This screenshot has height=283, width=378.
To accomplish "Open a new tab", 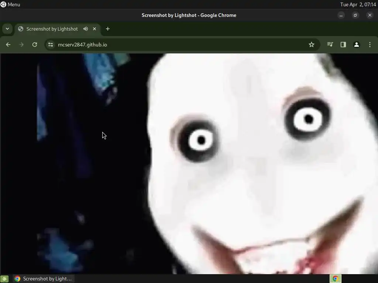I will pos(108,29).
